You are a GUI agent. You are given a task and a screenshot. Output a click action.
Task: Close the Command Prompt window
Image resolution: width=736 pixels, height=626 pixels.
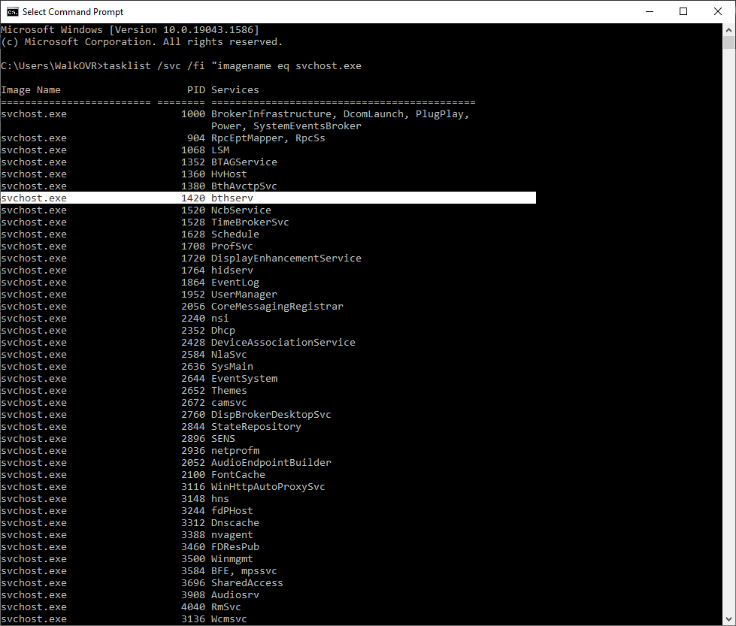[x=717, y=11]
